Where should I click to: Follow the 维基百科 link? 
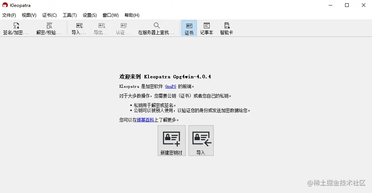[x=146, y=120]
